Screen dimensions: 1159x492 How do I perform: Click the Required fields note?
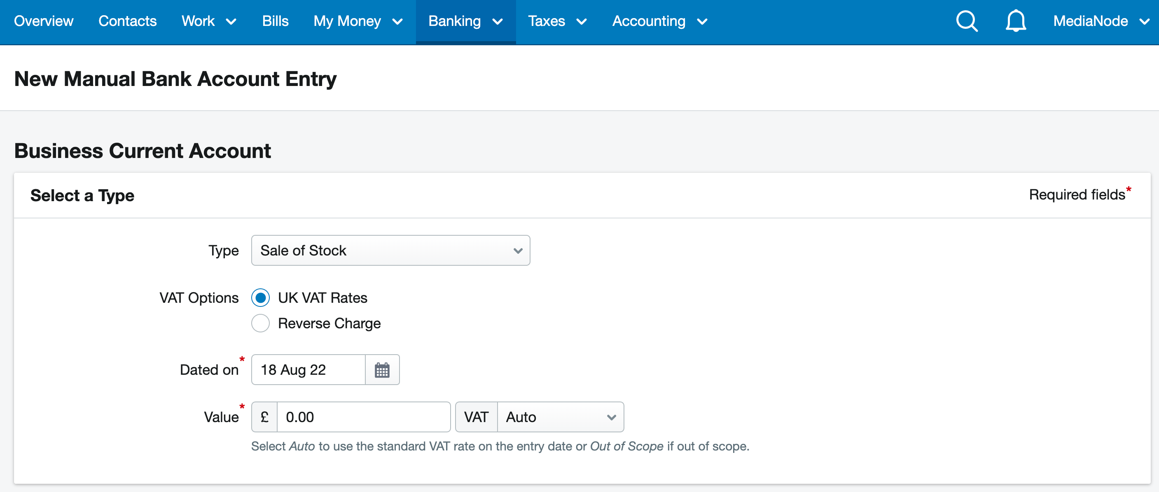coord(1080,194)
